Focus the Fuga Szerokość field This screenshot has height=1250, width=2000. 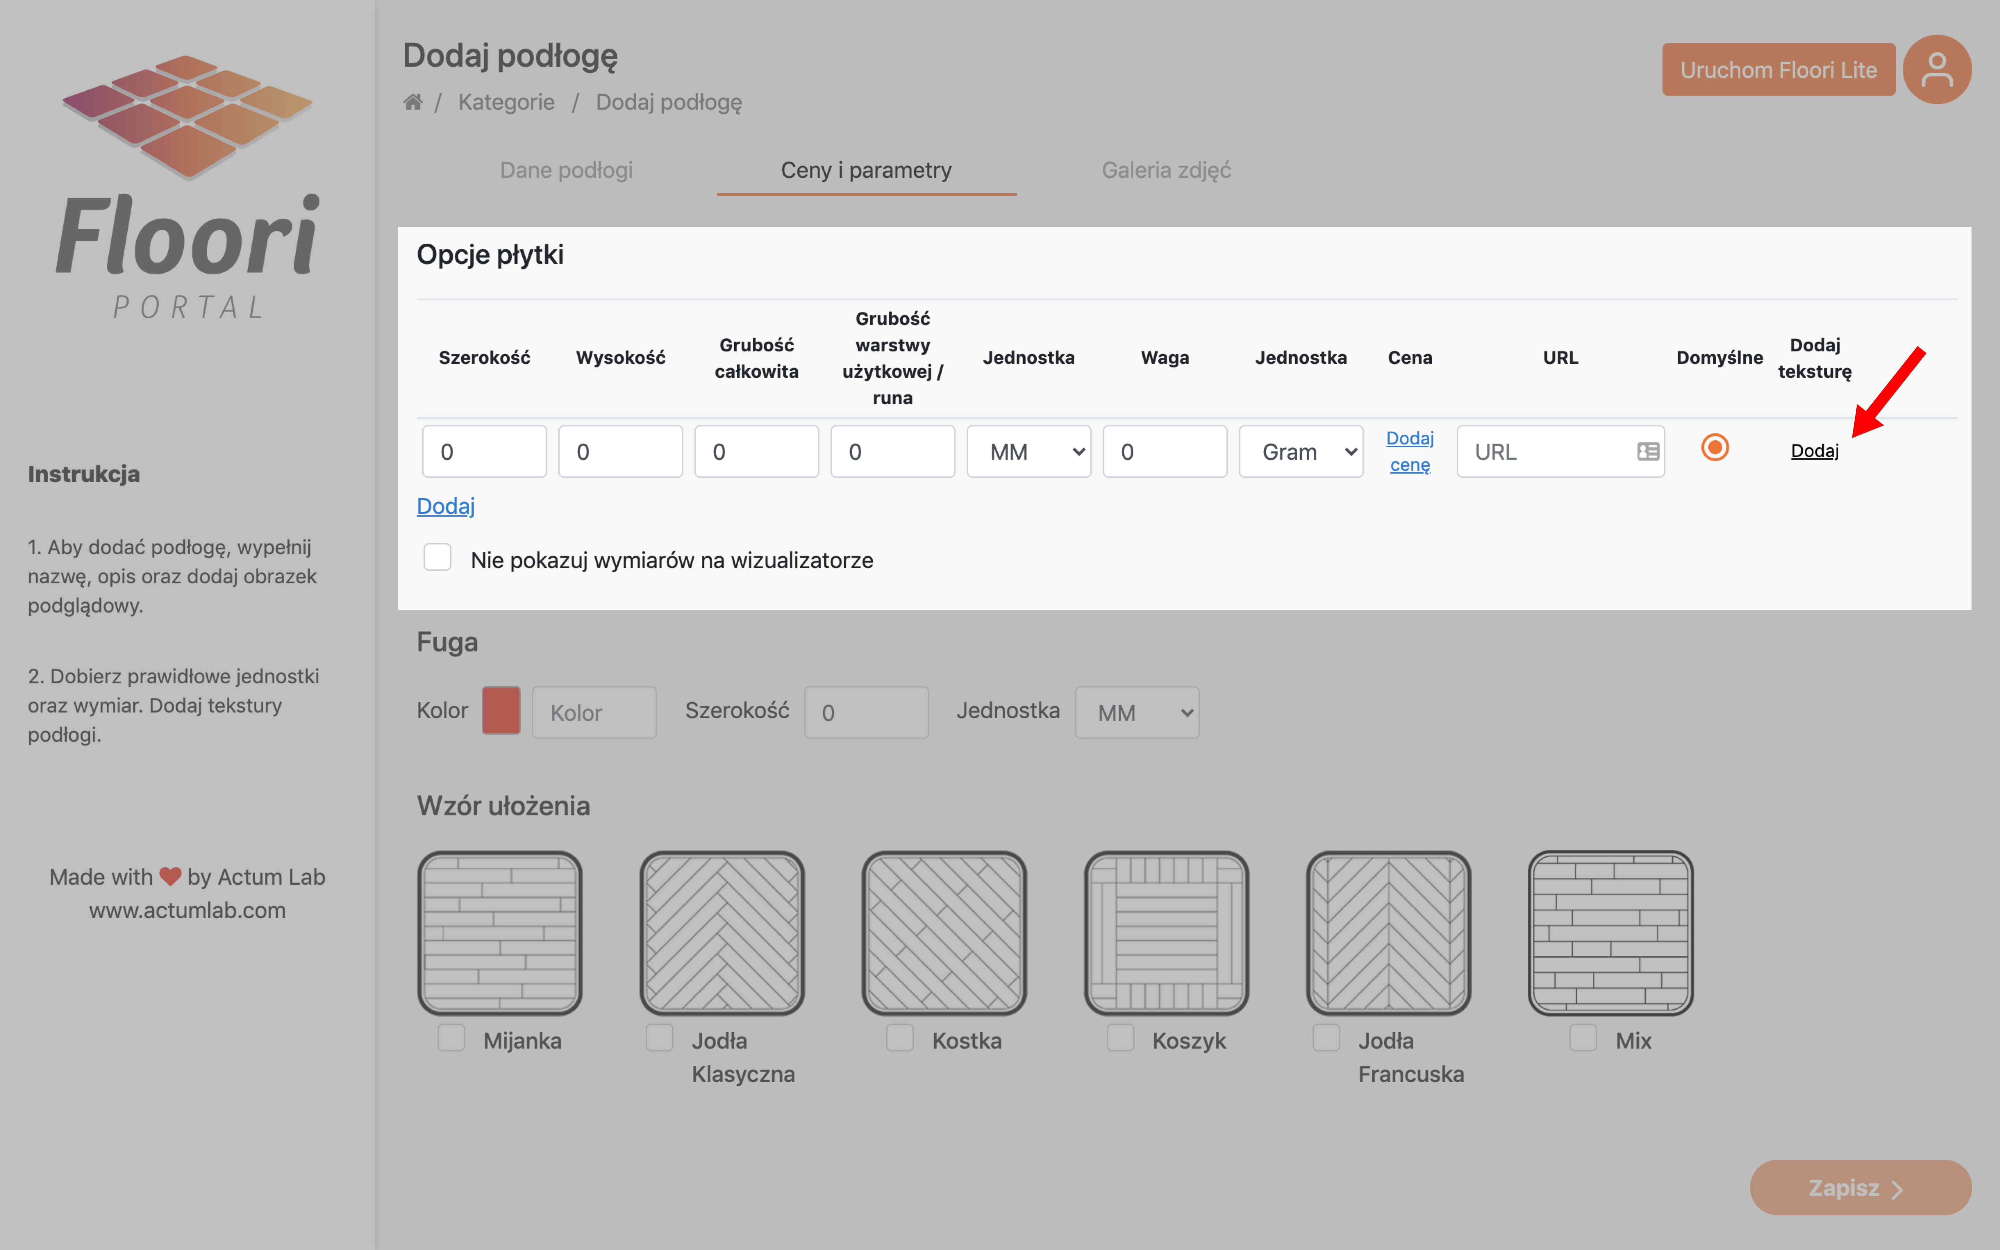(x=866, y=712)
